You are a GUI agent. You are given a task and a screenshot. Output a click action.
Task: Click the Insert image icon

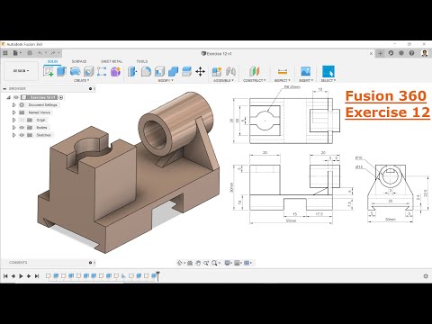pos(305,71)
